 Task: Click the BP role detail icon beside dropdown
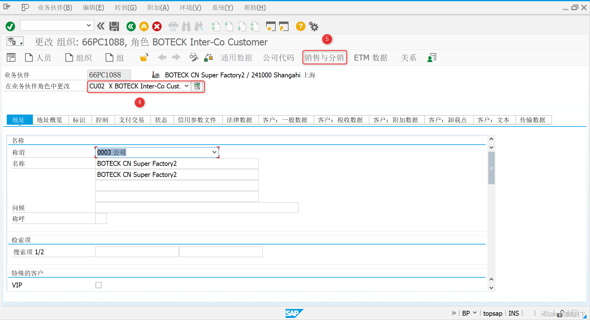point(197,86)
